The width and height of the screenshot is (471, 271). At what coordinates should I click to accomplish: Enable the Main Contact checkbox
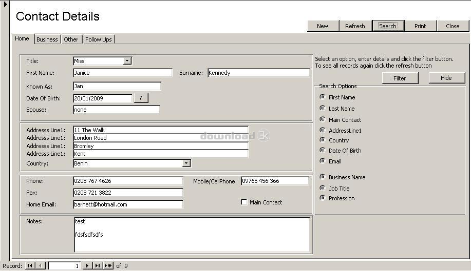(x=244, y=202)
